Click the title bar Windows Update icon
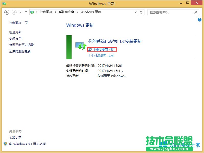Viewport: 204px width, 153px height. (4, 4)
